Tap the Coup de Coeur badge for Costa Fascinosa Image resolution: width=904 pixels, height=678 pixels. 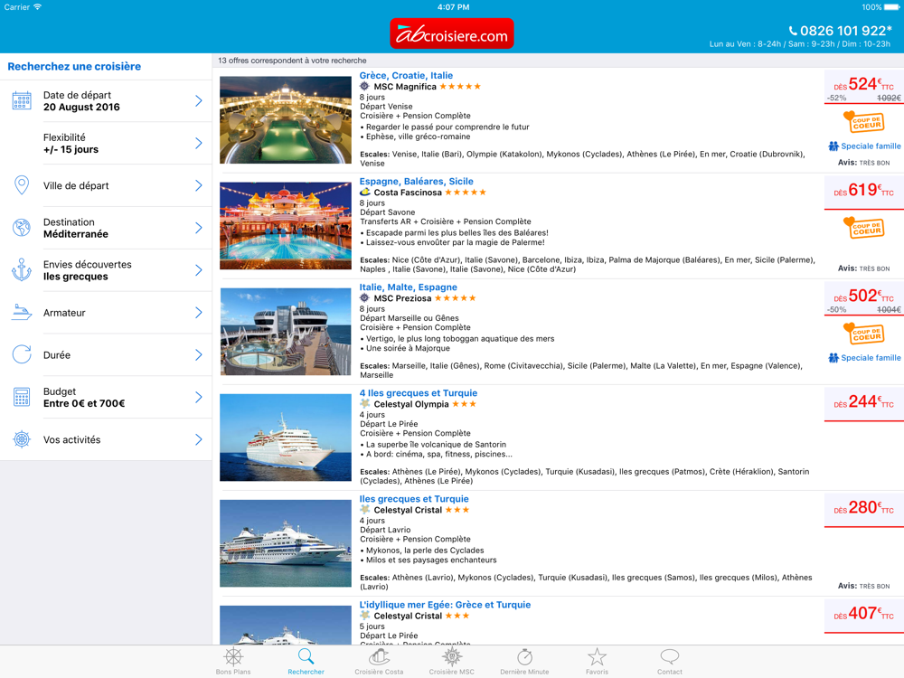tap(863, 227)
